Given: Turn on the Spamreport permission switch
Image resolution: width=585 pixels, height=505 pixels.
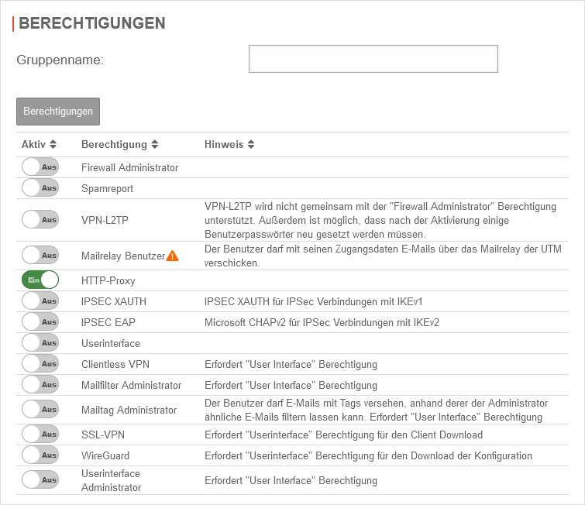Looking at the screenshot, I should coord(40,188).
